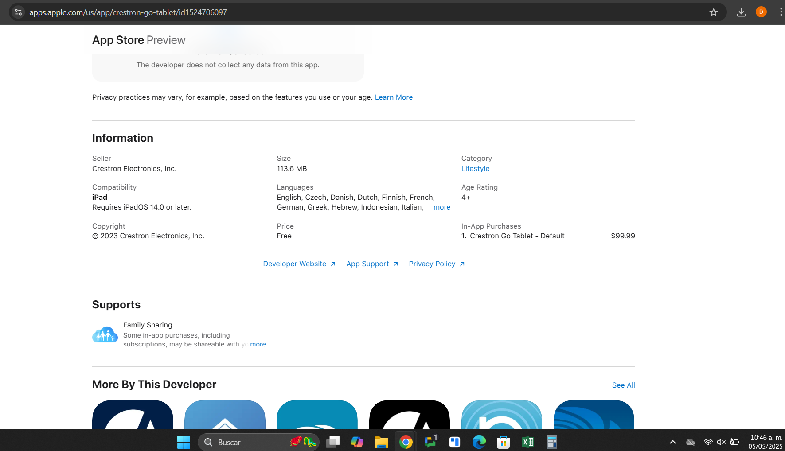Open the black background app icon
This screenshot has width=785, height=451.
[x=409, y=414]
